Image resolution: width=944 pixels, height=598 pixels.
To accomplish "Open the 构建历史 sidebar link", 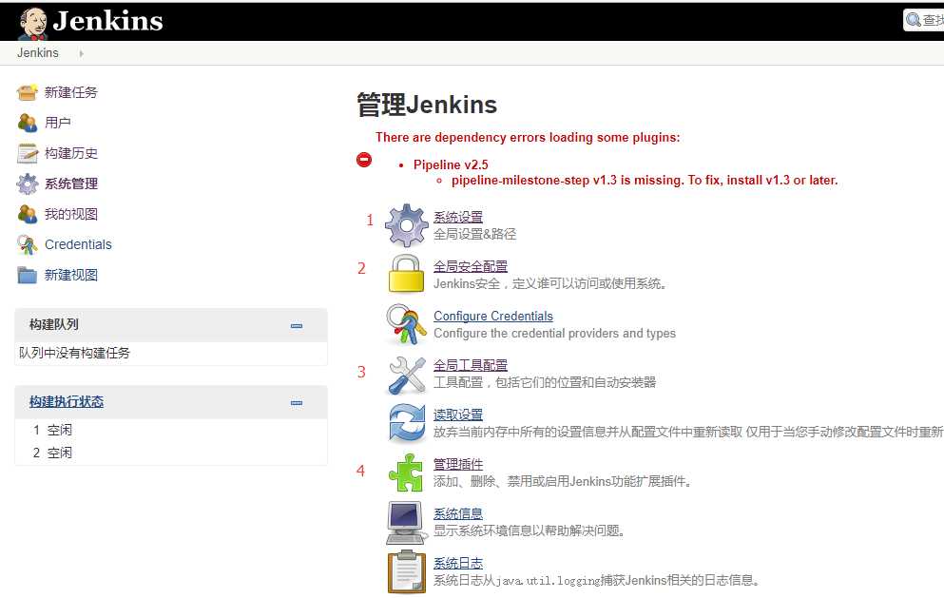I will pos(71,153).
